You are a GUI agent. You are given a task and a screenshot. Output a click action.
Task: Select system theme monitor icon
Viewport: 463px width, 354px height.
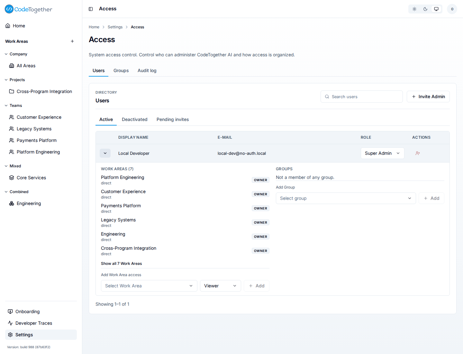pyautogui.click(x=436, y=9)
